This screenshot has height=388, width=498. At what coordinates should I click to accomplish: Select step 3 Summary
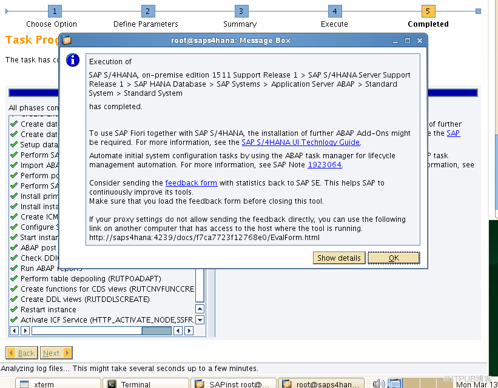tap(241, 12)
